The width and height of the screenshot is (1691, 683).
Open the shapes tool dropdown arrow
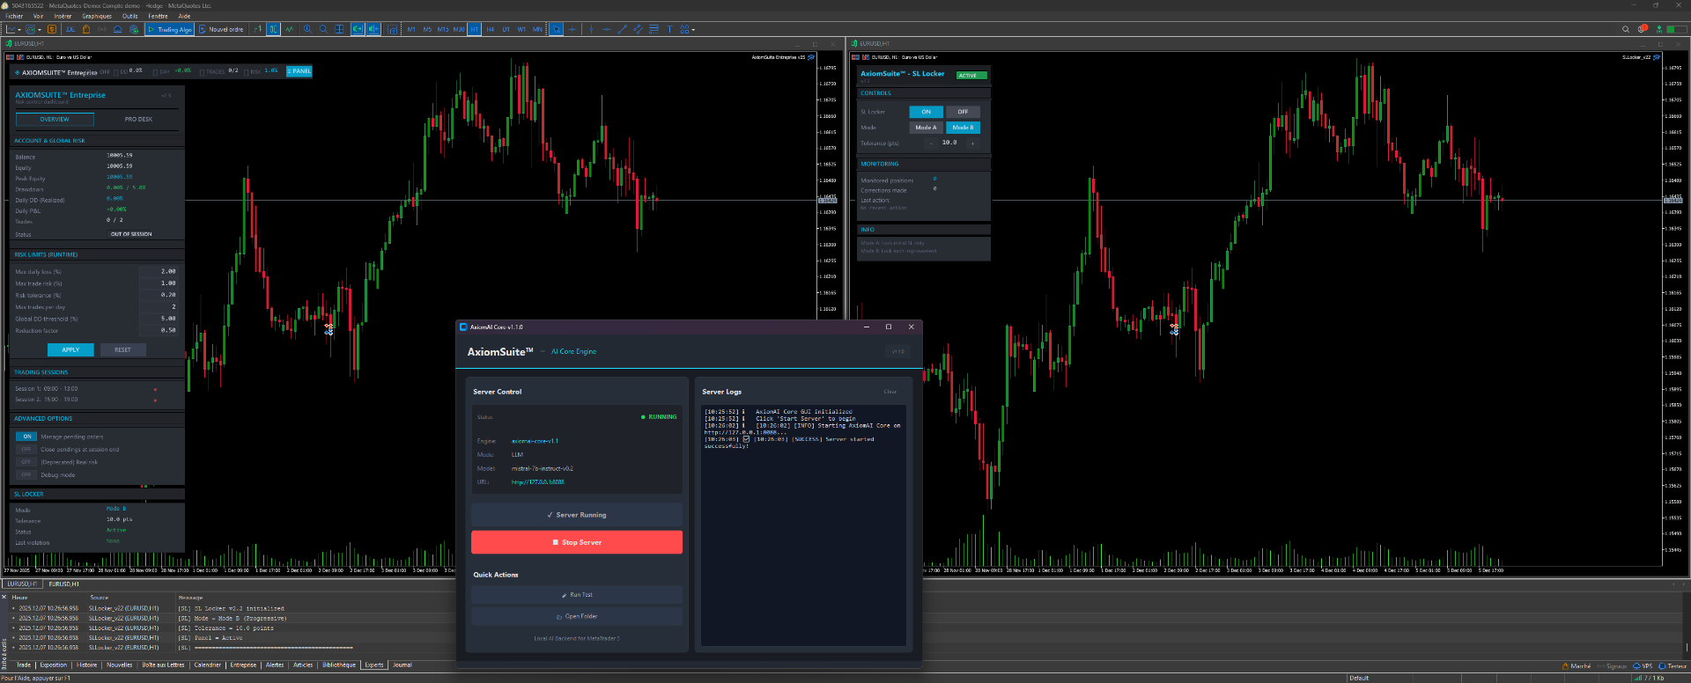(x=694, y=30)
